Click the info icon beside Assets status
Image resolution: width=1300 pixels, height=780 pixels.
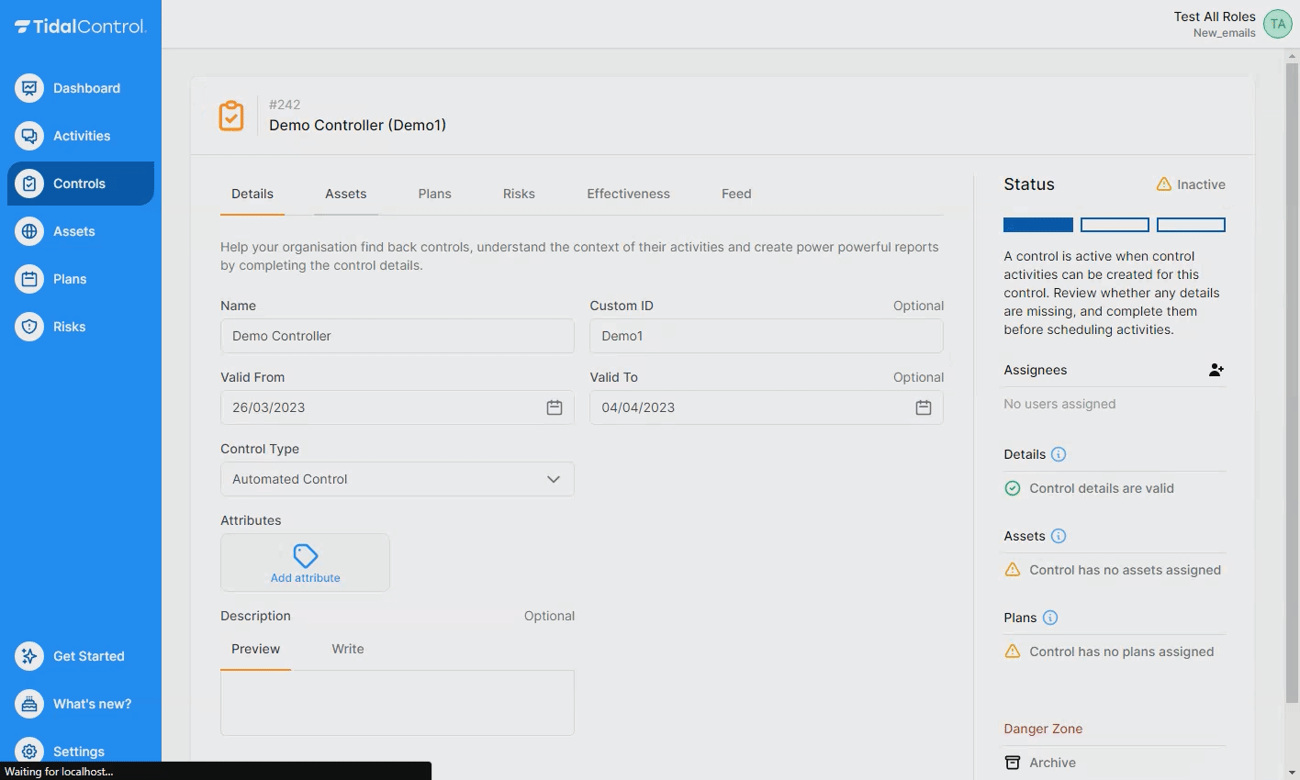(x=1058, y=535)
